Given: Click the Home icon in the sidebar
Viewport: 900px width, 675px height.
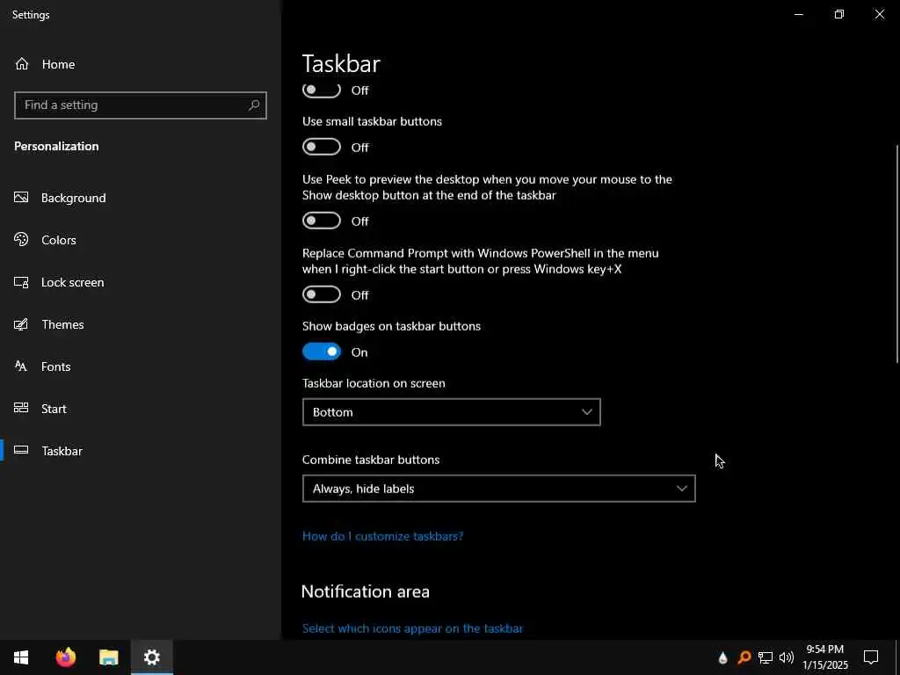Looking at the screenshot, I should pyautogui.click(x=22, y=64).
